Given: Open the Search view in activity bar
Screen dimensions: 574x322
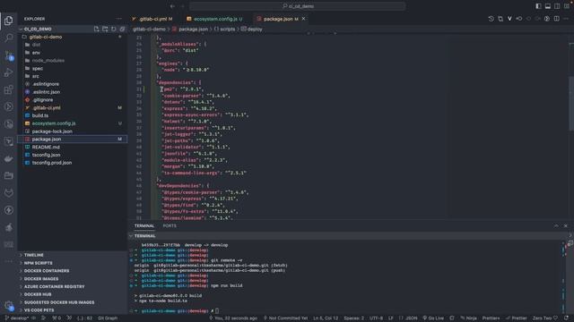Looking at the screenshot, I should (8, 38).
